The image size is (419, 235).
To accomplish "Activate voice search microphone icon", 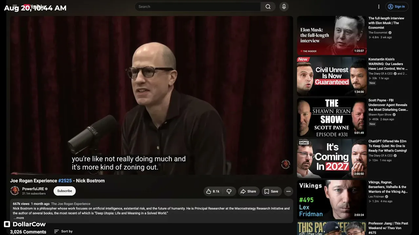I will tap(284, 7).
